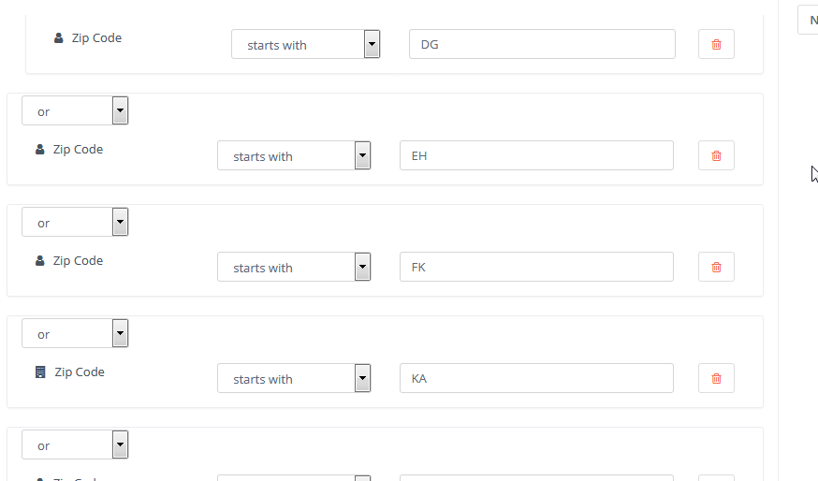Click the company building icon beside the KA Zip Code
The width and height of the screenshot is (818, 481).
tap(40, 372)
